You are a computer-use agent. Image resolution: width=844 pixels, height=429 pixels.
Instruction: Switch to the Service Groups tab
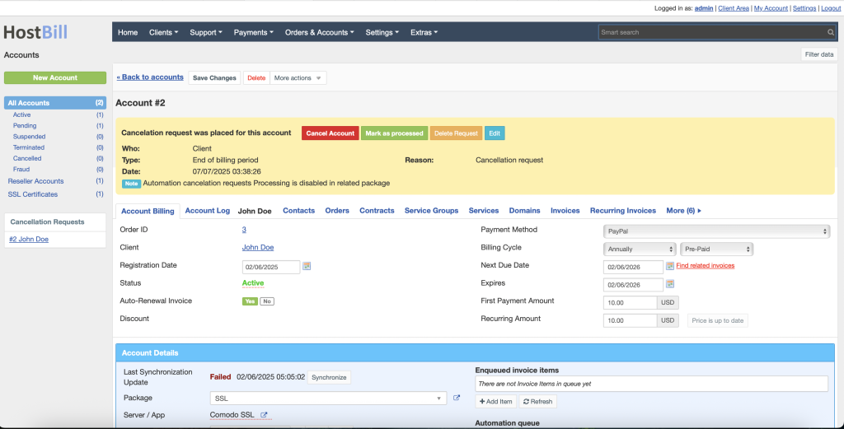pyautogui.click(x=432, y=211)
